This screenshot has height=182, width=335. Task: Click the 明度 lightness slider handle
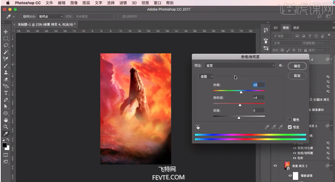[239, 118]
